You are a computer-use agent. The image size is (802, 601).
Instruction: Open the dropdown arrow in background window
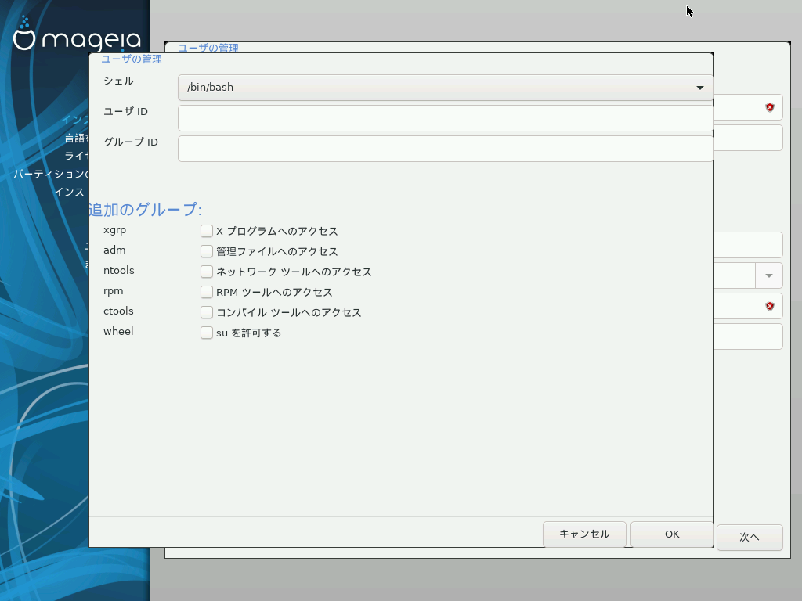[769, 275]
